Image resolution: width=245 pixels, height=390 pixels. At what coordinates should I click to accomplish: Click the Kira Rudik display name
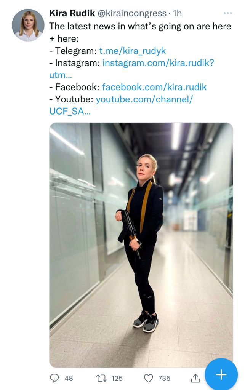coord(72,13)
